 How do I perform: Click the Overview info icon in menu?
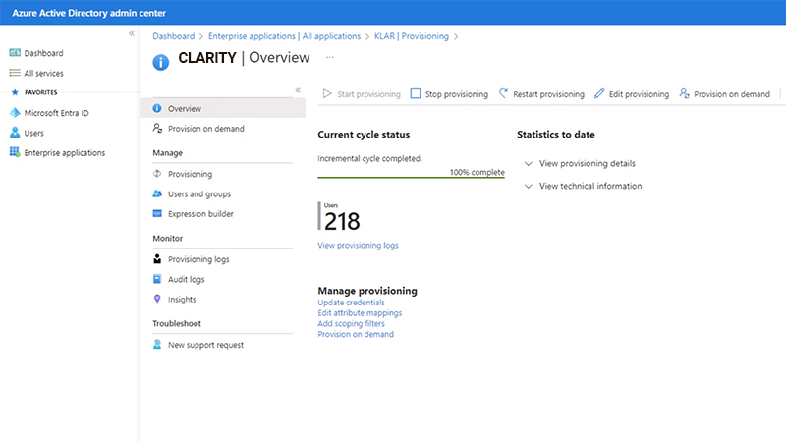(157, 108)
